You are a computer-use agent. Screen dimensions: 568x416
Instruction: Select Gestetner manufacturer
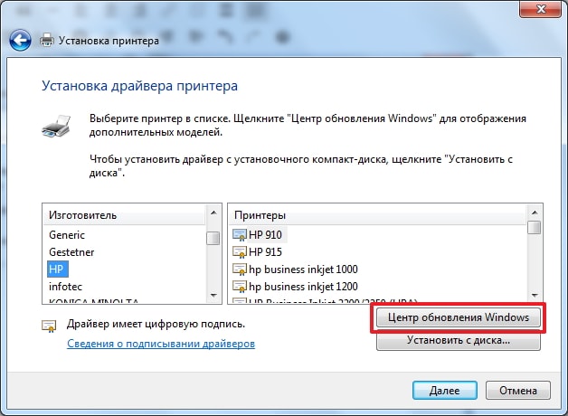pos(71,252)
